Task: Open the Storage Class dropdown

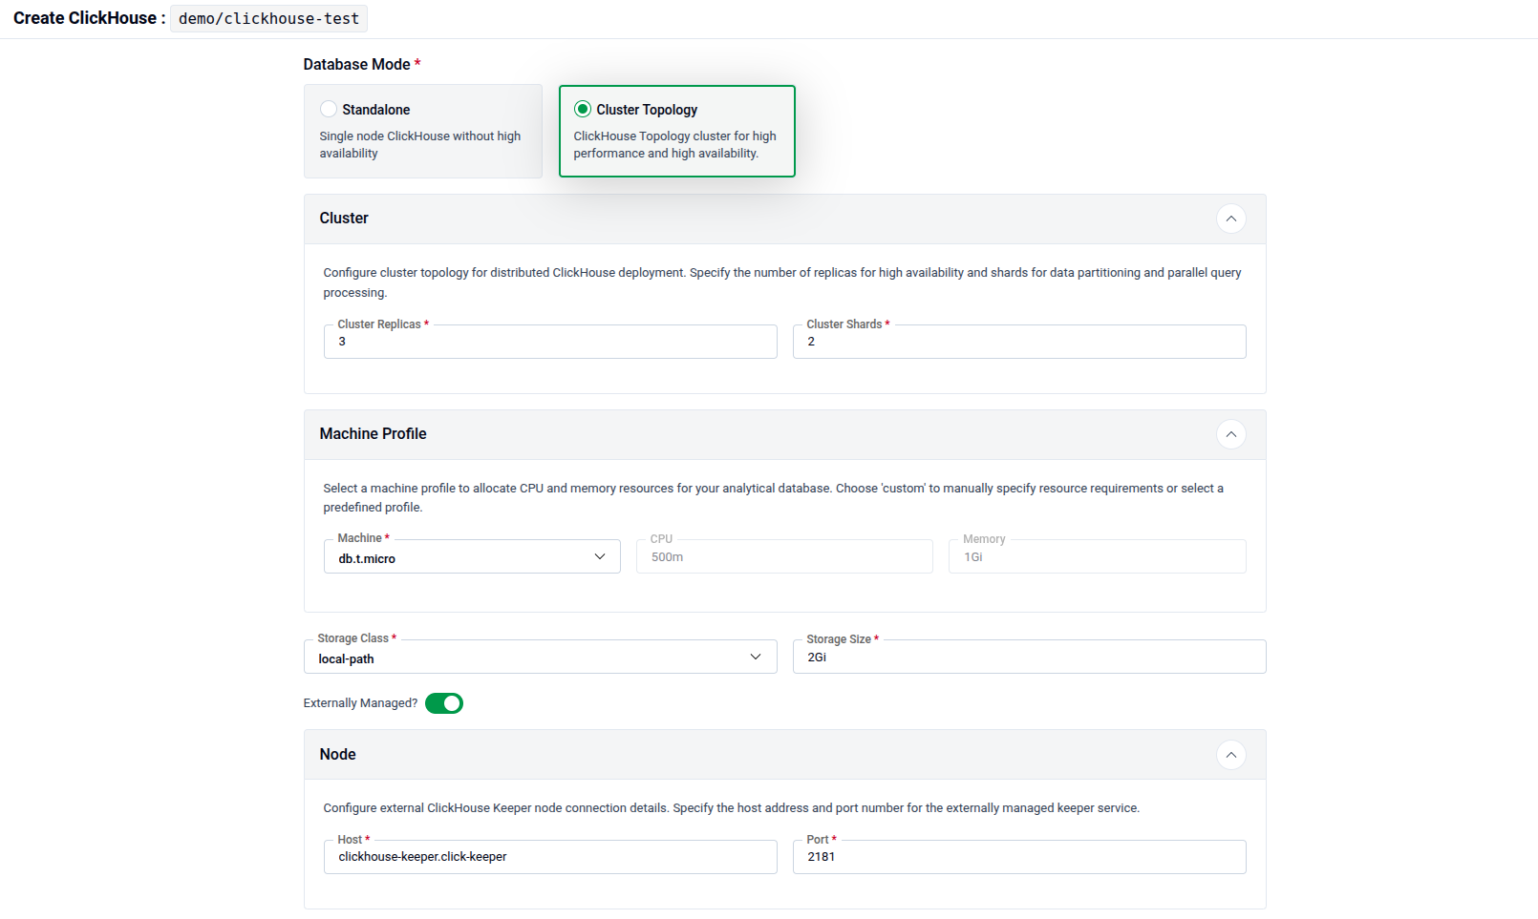Action: point(541,657)
